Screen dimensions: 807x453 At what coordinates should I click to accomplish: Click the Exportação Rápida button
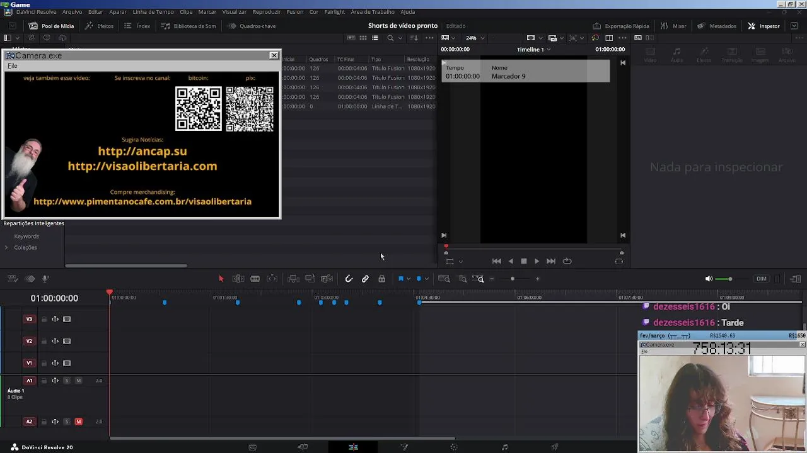coord(620,26)
